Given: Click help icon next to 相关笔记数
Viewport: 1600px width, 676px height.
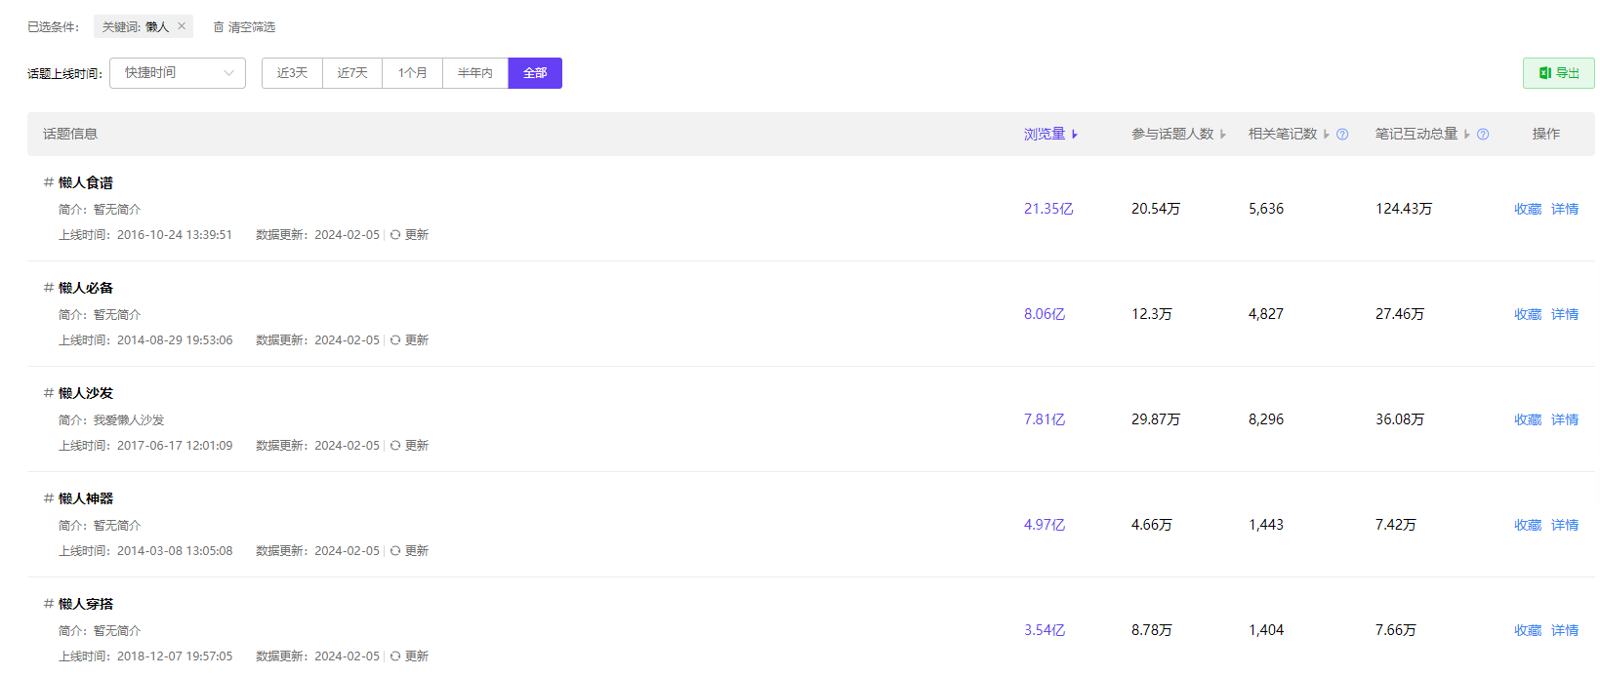Looking at the screenshot, I should click(x=1342, y=135).
